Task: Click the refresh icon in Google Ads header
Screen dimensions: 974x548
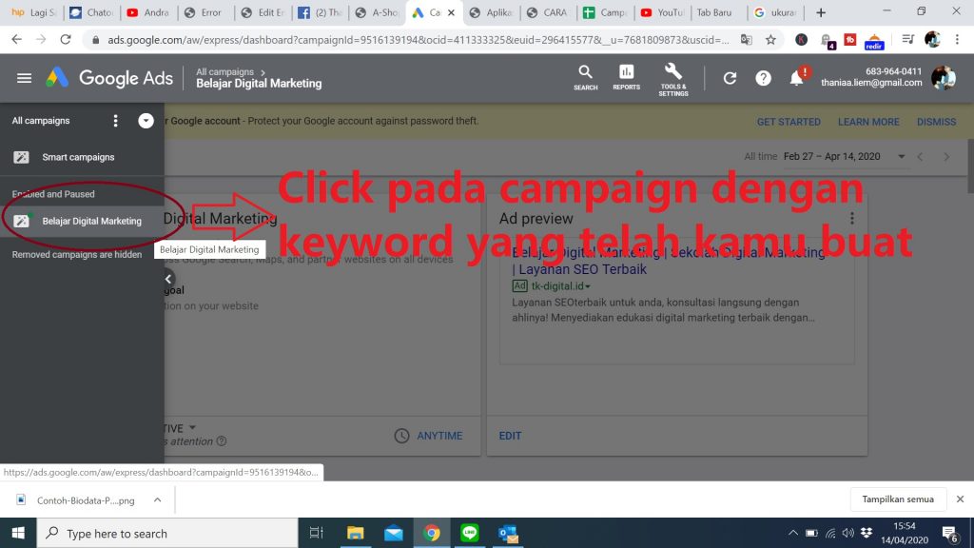Action: click(x=730, y=79)
